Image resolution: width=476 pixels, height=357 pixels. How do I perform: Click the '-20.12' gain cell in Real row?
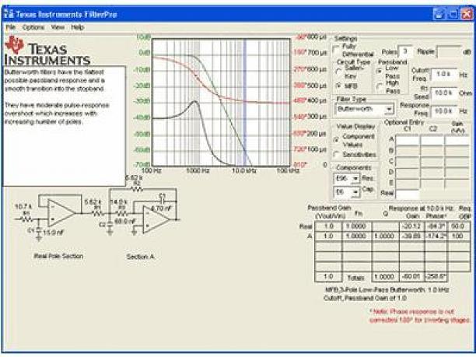point(412,226)
